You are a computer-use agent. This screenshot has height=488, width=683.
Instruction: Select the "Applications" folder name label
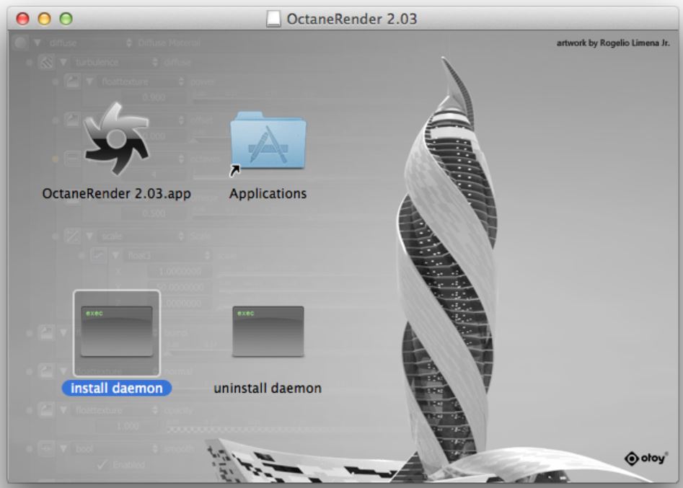tap(268, 194)
